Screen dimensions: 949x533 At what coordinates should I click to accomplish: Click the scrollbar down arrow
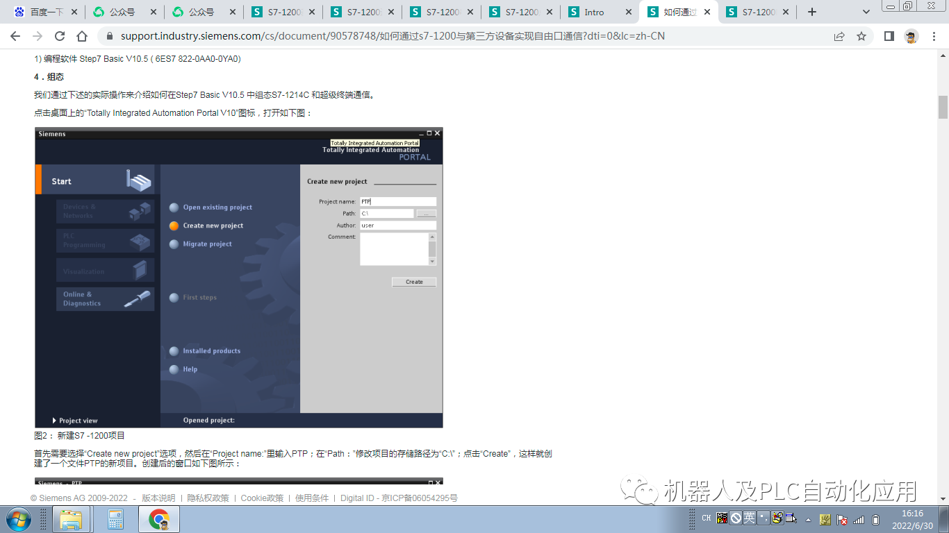[x=943, y=500]
